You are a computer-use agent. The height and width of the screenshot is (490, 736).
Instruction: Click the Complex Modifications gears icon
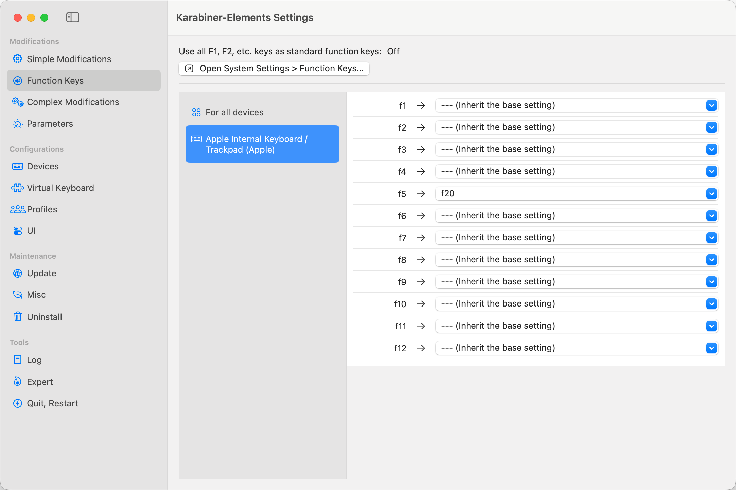click(x=18, y=102)
